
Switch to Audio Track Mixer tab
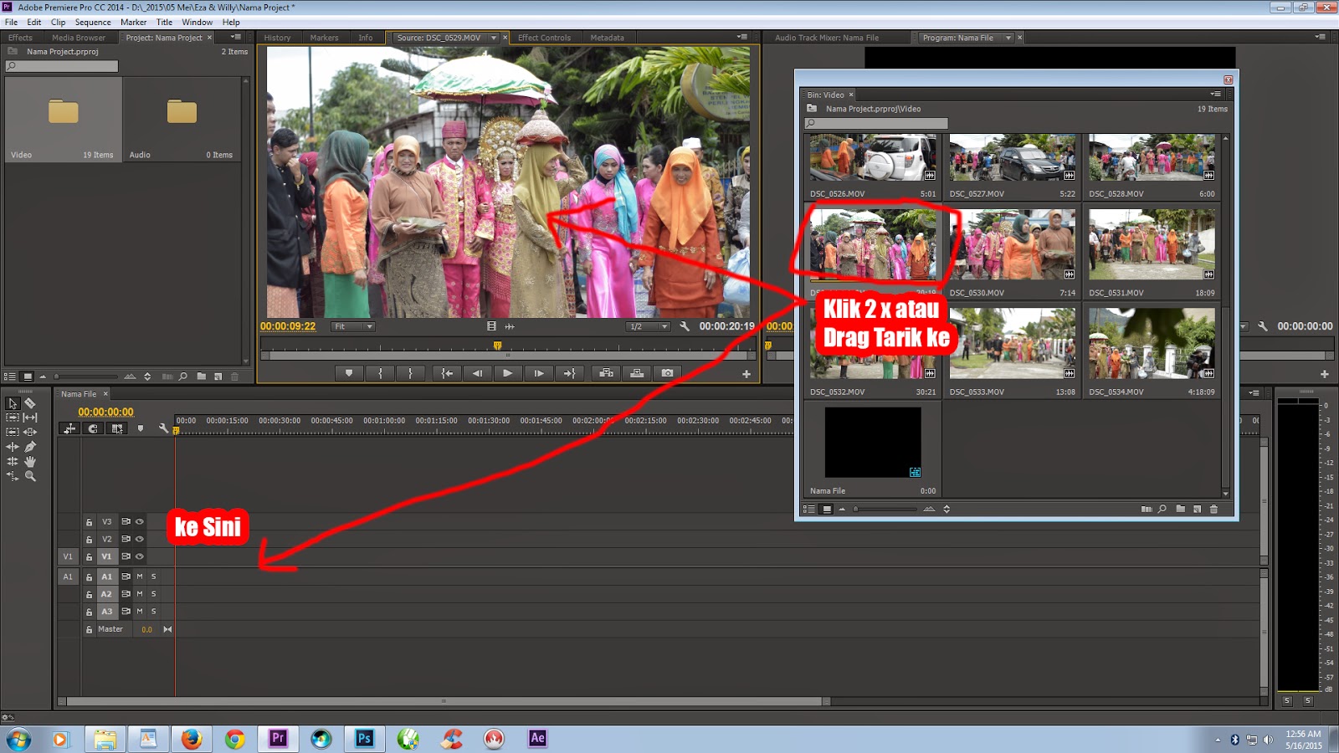click(826, 38)
